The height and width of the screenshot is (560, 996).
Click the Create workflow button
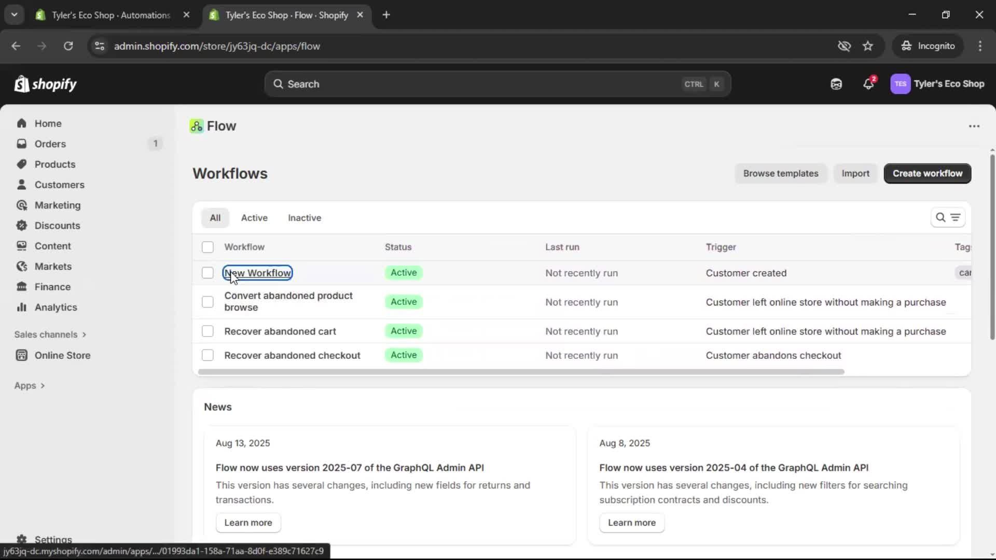click(926, 173)
